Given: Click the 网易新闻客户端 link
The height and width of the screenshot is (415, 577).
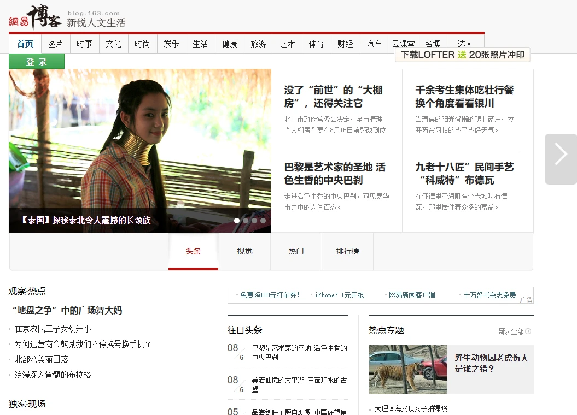Looking at the screenshot, I should coord(412,295).
